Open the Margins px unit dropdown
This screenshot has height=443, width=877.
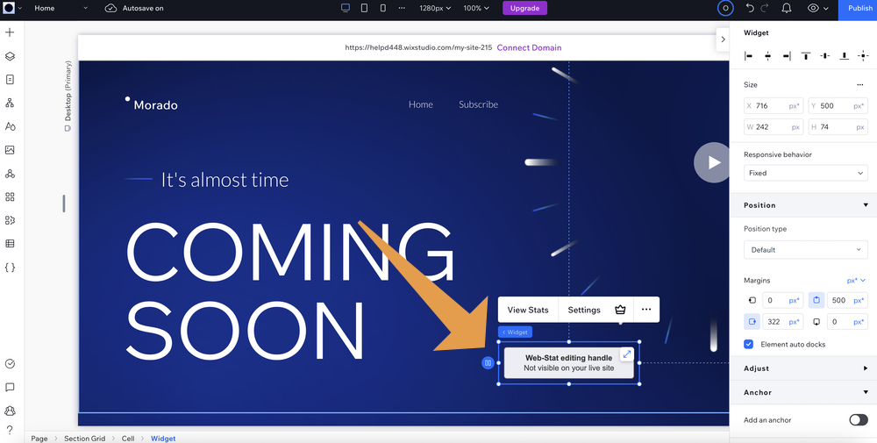tap(856, 280)
